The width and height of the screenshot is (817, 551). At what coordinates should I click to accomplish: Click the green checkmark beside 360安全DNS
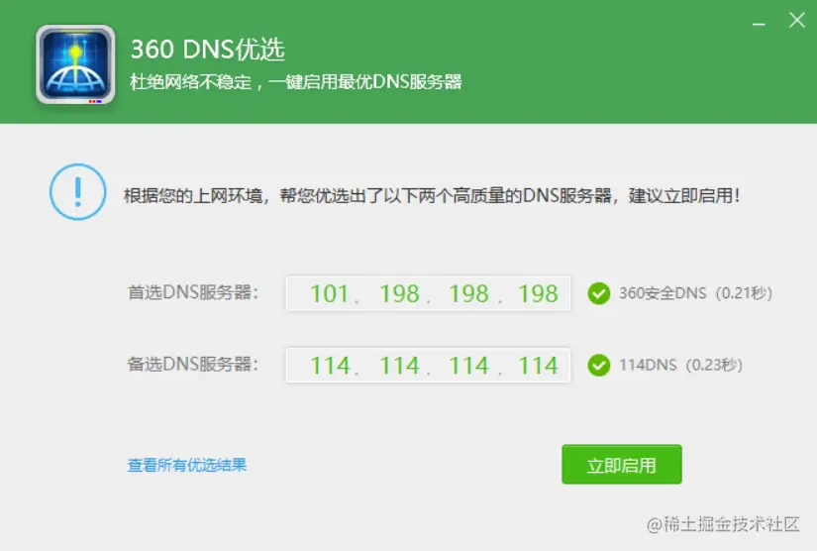click(x=599, y=293)
